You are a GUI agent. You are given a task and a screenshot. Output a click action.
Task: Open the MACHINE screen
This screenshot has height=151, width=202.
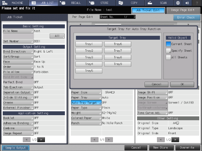[14, 3]
